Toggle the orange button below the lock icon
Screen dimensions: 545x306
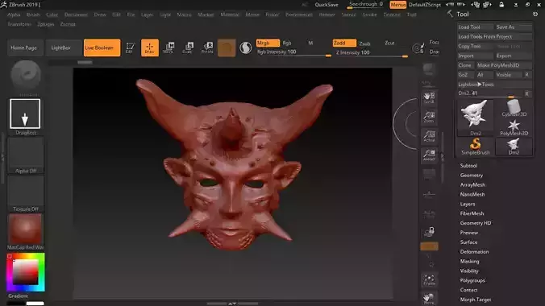(x=429, y=246)
